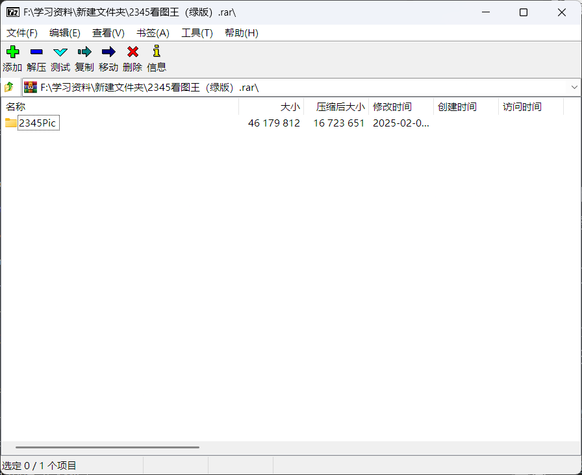The width and height of the screenshot is (582, 475).
Task: Click the green Add (添加) plus icon
Action: 12,52
